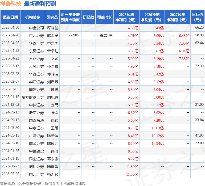The image size is (205, 186).
Task: Click 2025 forecast 11.56亿
Action: click(132, 174)
